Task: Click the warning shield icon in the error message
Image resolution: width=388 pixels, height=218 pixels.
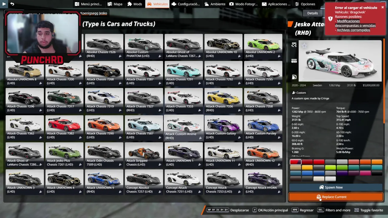Action: pyautogui.click(x=330, y=19)
